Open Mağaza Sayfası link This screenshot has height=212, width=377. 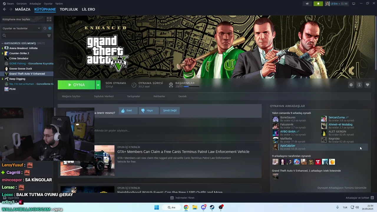(71, 96)
